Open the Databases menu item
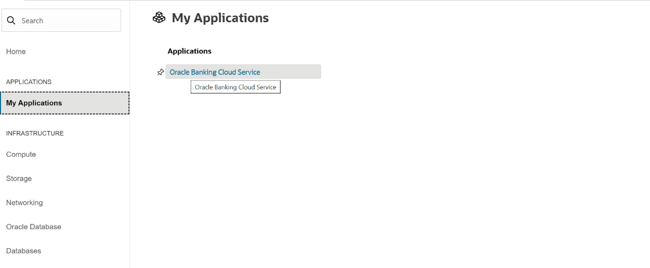Image resolution: width=650 pixels, height=268 pixels. point(24,251)
